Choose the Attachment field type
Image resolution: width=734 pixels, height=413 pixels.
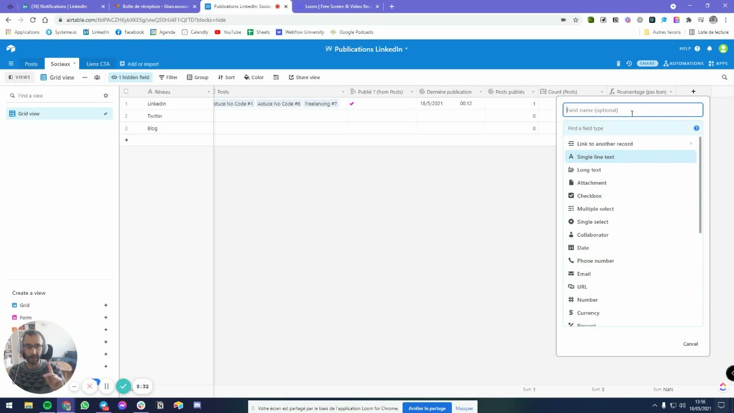pos(631,183)
